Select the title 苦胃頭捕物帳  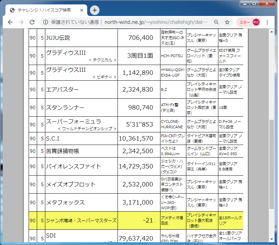pos(62,151)
